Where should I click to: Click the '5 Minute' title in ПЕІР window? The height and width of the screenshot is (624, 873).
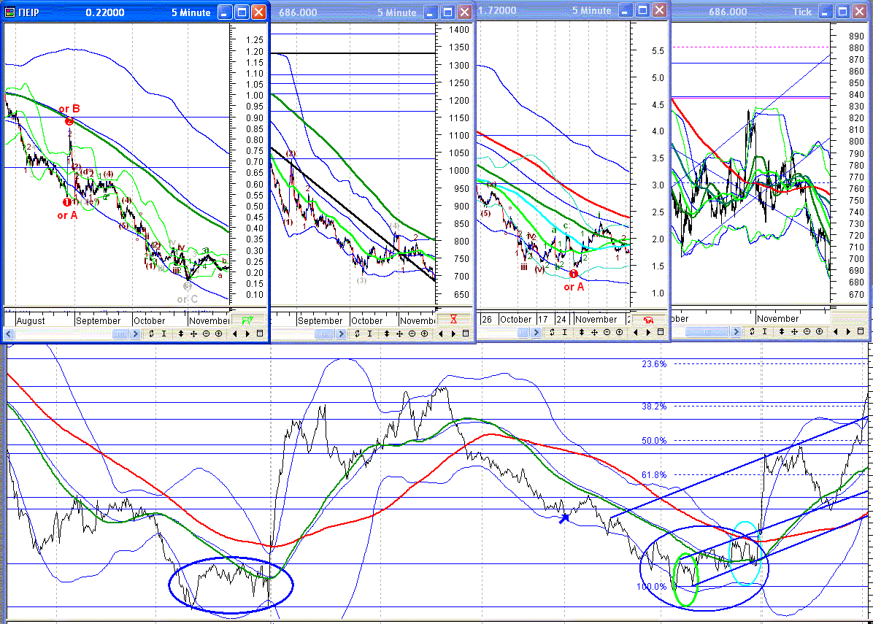[191, 12]
